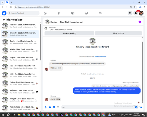Image resolution: width=147 pixels, height=117 pixels.
Task: Click the address bar URL
Action: coord(34,7)
